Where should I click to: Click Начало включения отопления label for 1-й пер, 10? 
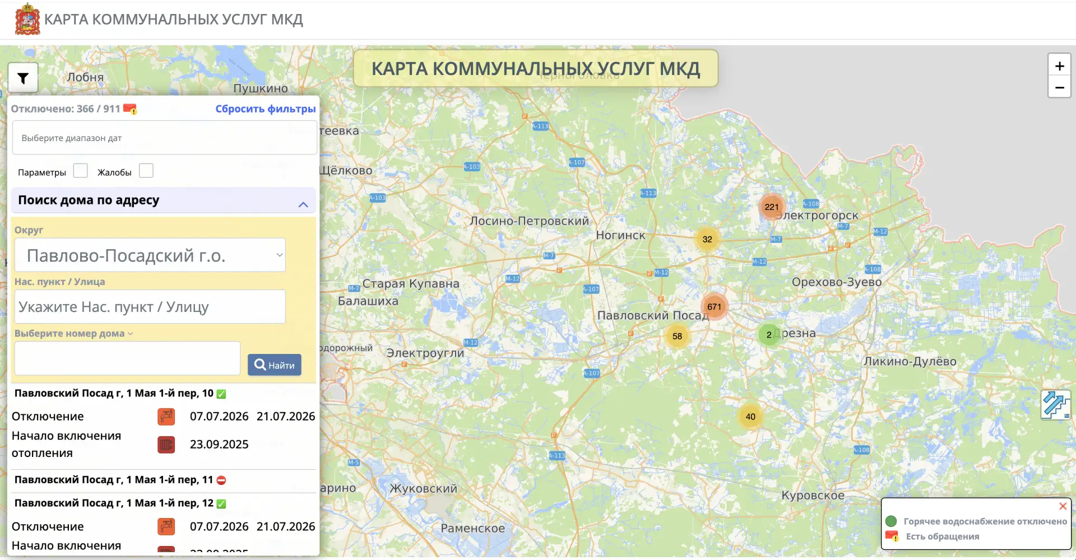coord(66,444)
